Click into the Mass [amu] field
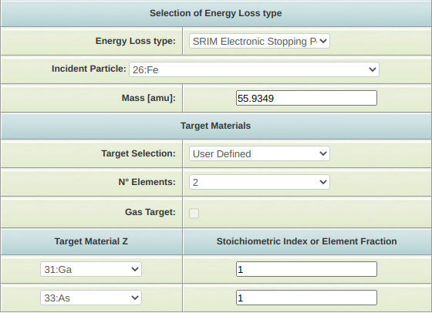 pos(306,98)
